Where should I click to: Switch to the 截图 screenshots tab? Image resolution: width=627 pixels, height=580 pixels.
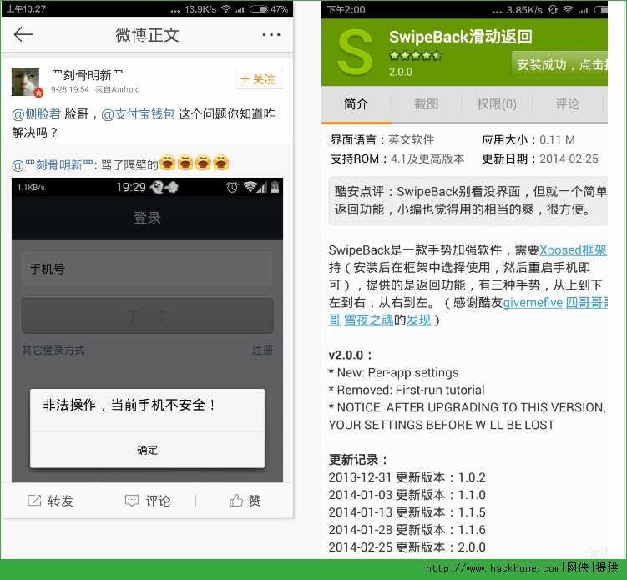point(427,104)
